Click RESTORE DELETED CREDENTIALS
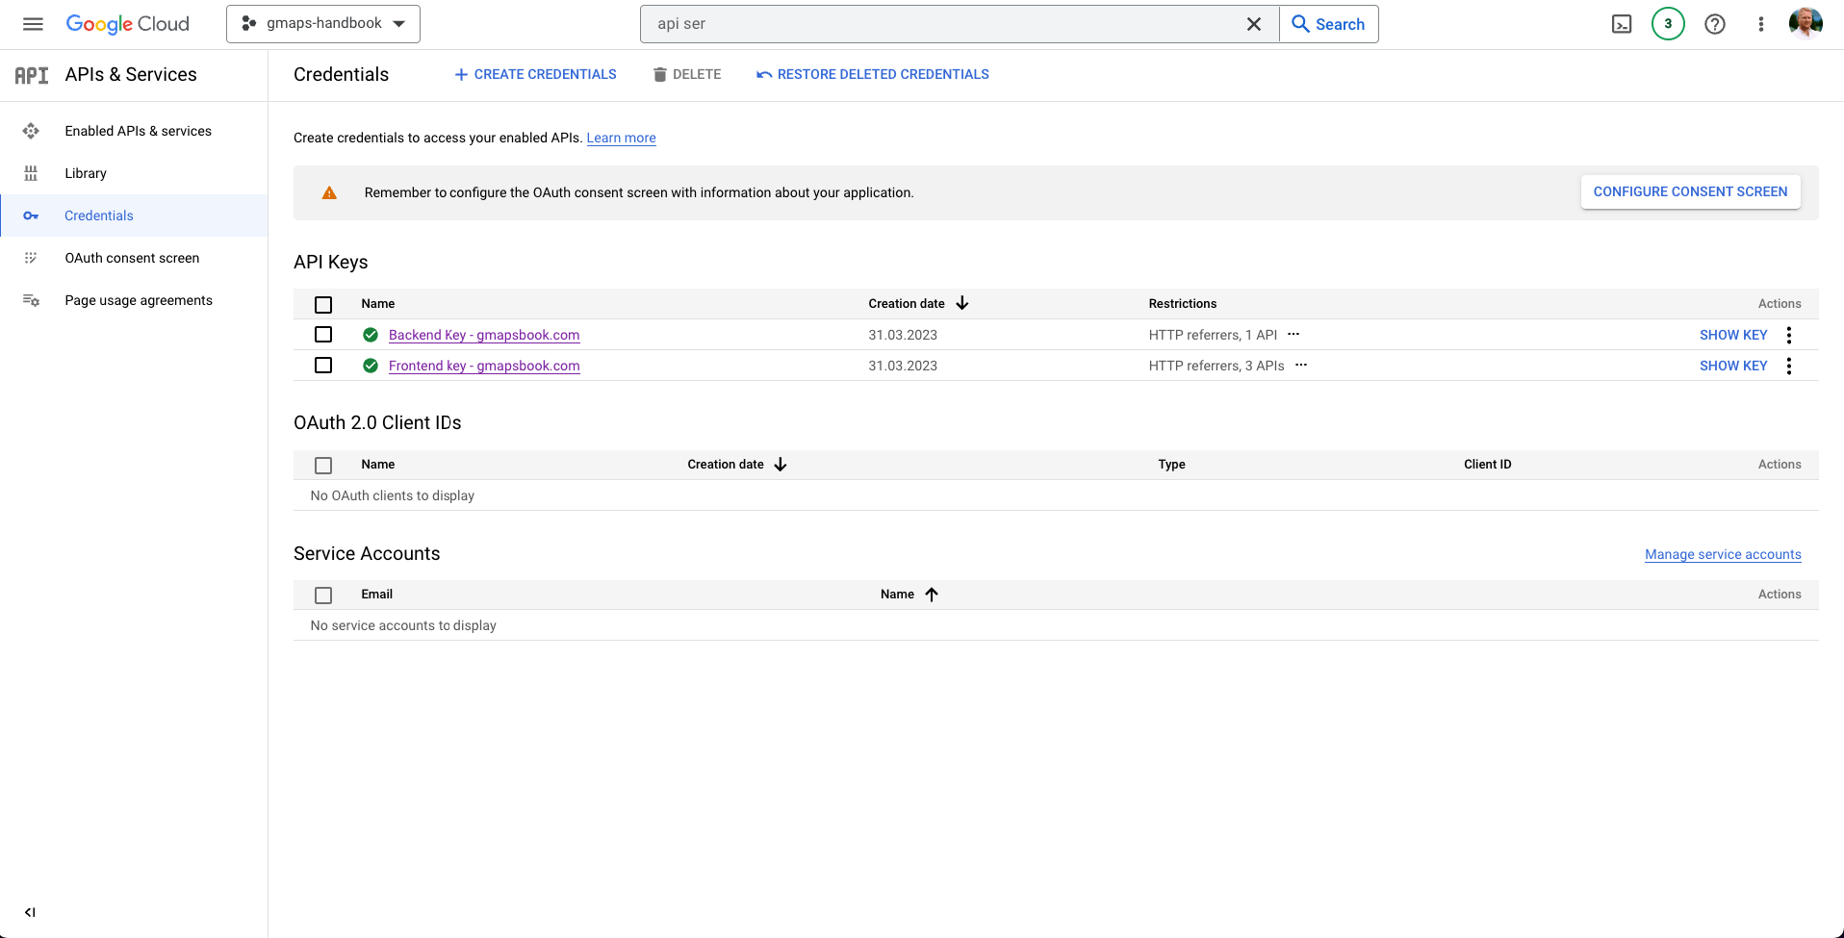The width and height of the screenshot is (1844, 938). 873,74
